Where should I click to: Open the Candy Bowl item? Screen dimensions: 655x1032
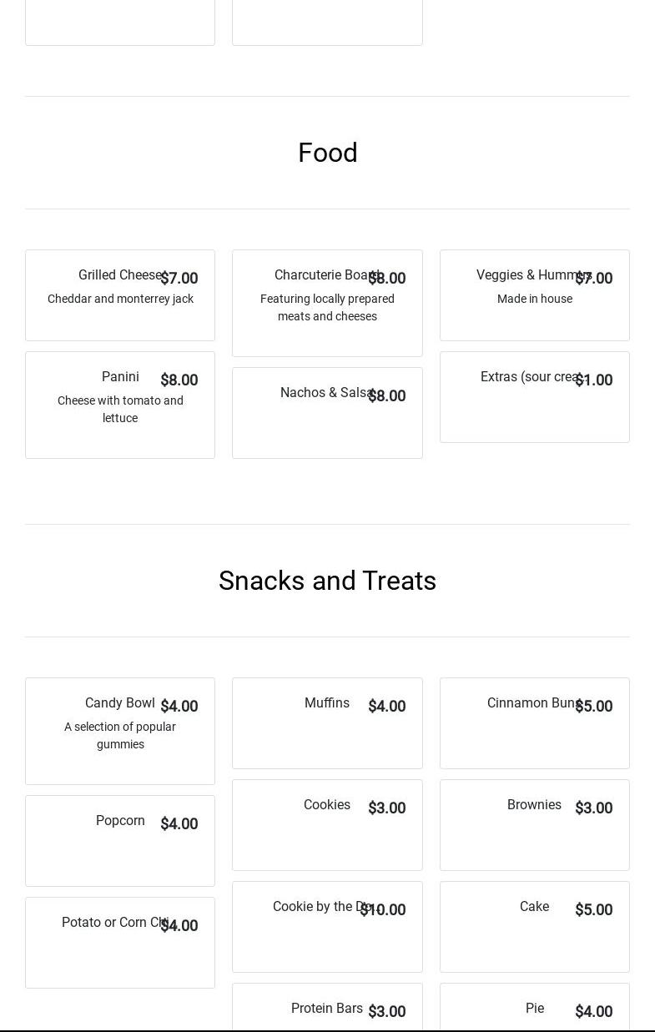[x=119, y=731]
